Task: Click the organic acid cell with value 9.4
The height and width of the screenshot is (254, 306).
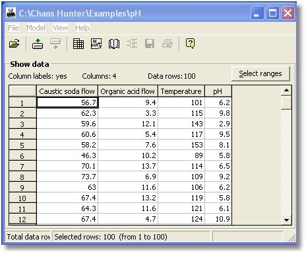Action: pyautogui.click(x=128, y=103)
